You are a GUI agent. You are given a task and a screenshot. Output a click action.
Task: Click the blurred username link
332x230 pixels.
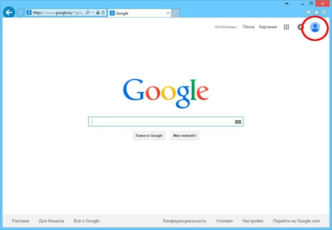(x=226, y=27)
